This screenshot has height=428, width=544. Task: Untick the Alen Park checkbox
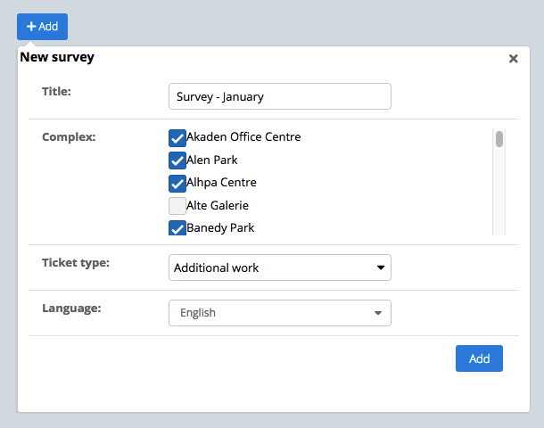(x=177, y=160)
